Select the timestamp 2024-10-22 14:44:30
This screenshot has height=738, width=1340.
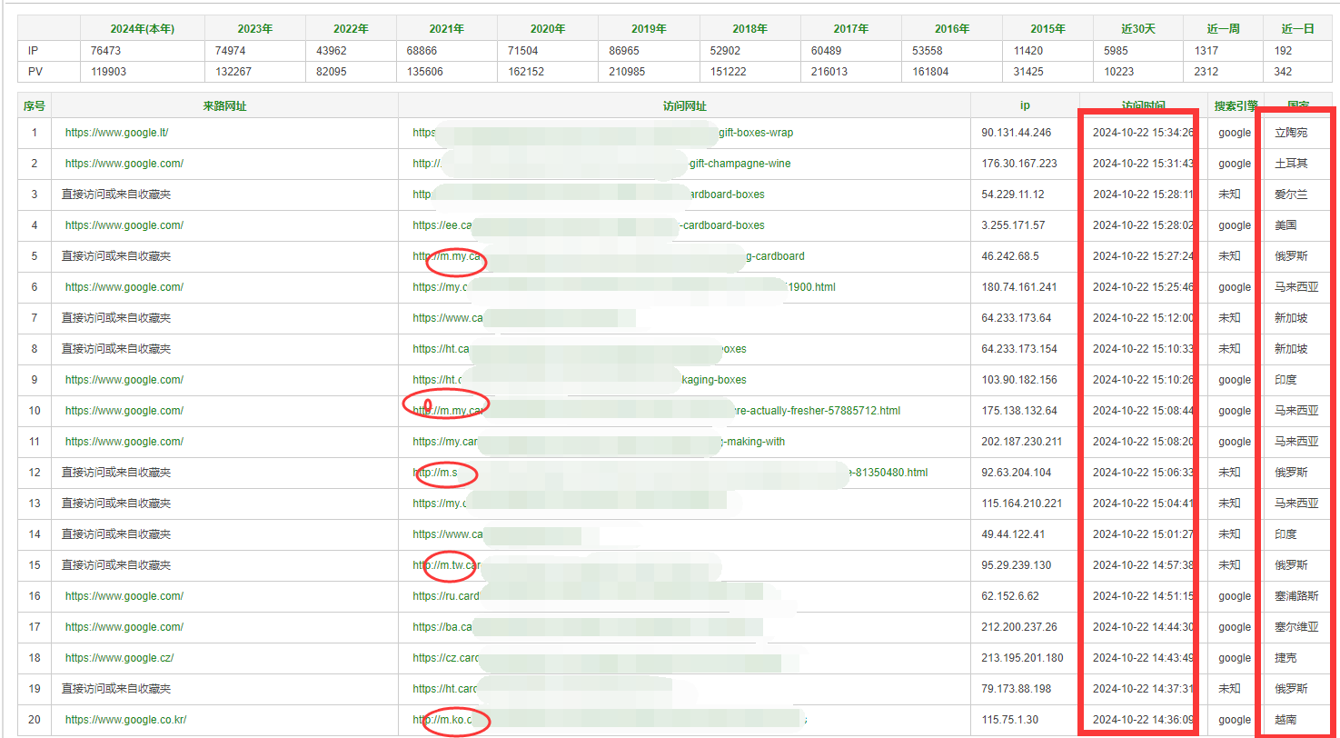pyautogui.click(x=1143, y=627)
